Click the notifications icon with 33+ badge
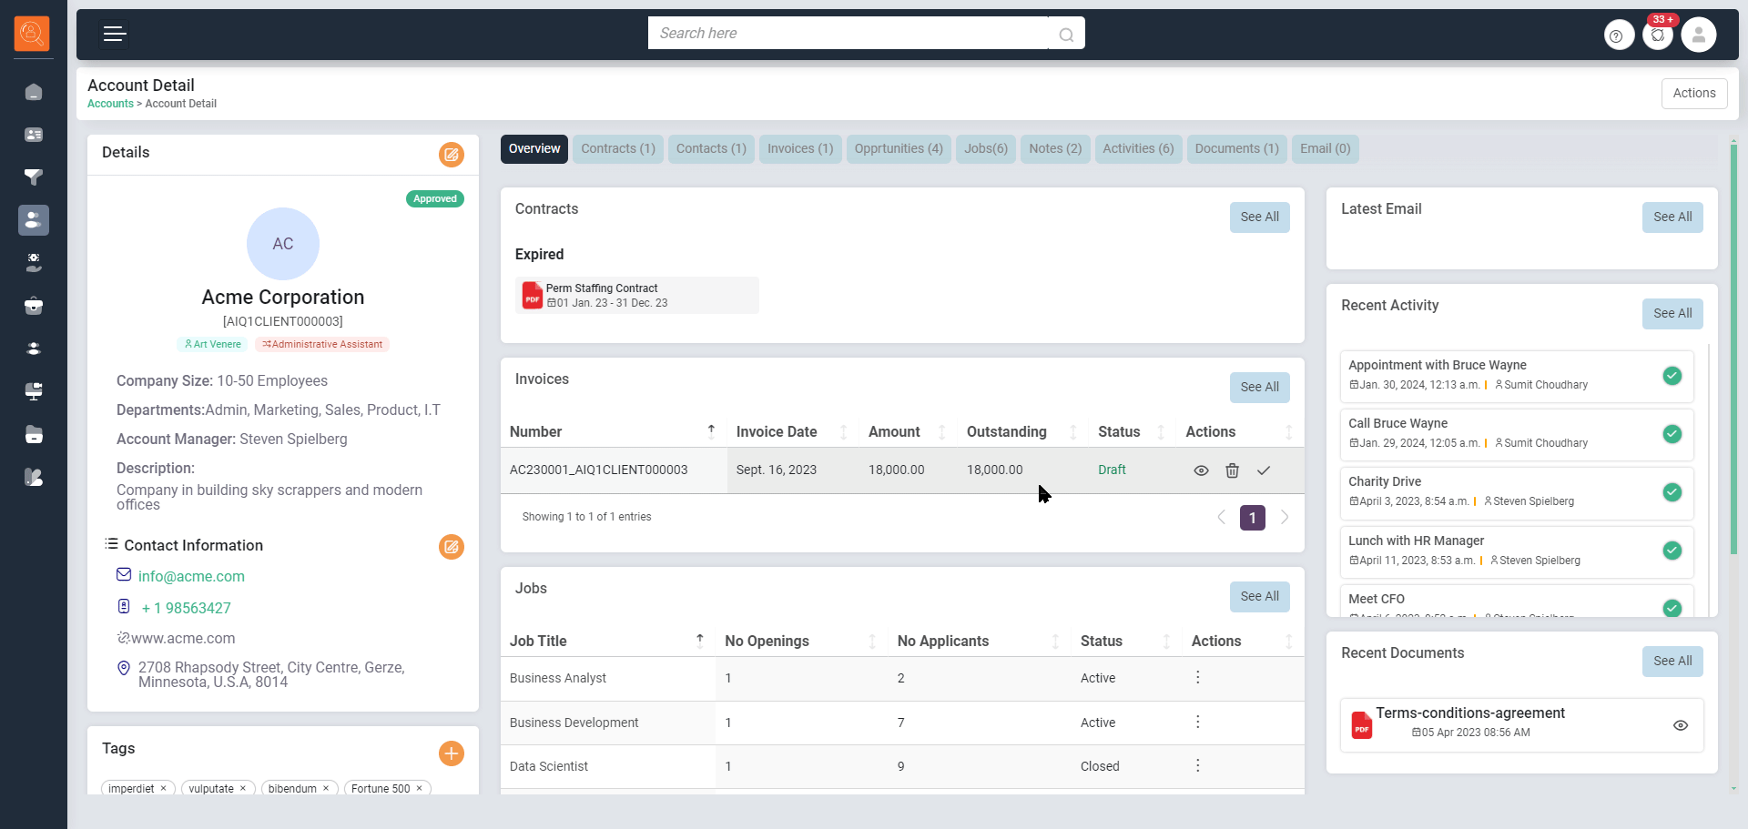The height and width of the screenshot is (829, 1748). [x=1658, y=35]
